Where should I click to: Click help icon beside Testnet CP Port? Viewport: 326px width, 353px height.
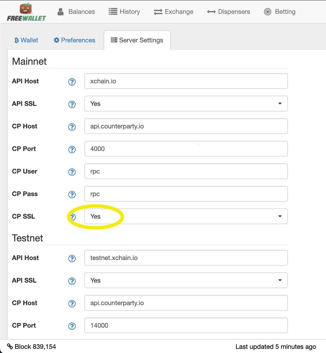(72, 326)
